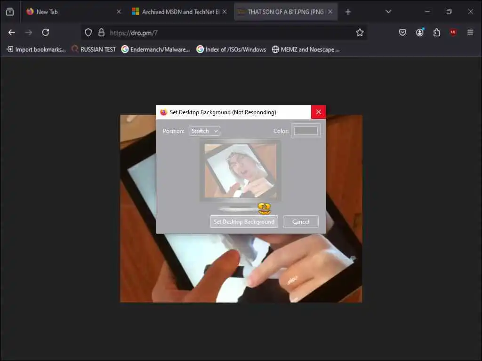482x361 pixels.
Task: Open RUSSIAN TEST bookmark
Action: (94, 49)
